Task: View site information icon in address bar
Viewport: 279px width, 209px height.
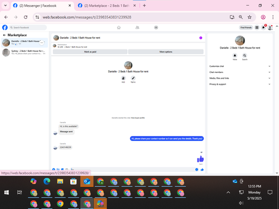Action: click(x=37, y=17)
